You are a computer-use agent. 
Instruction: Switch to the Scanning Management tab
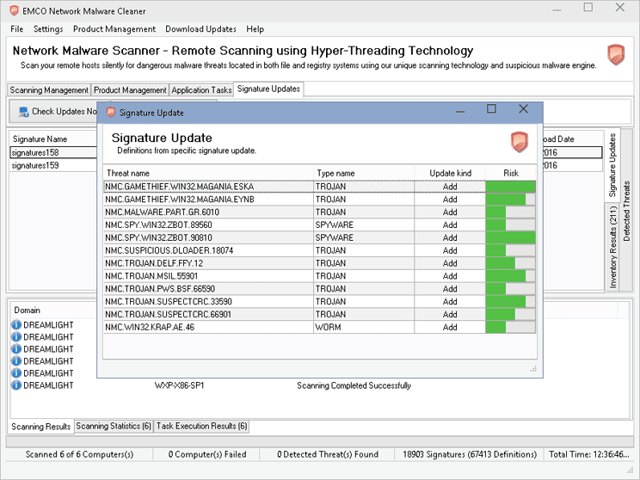click(x=49, y=89)
